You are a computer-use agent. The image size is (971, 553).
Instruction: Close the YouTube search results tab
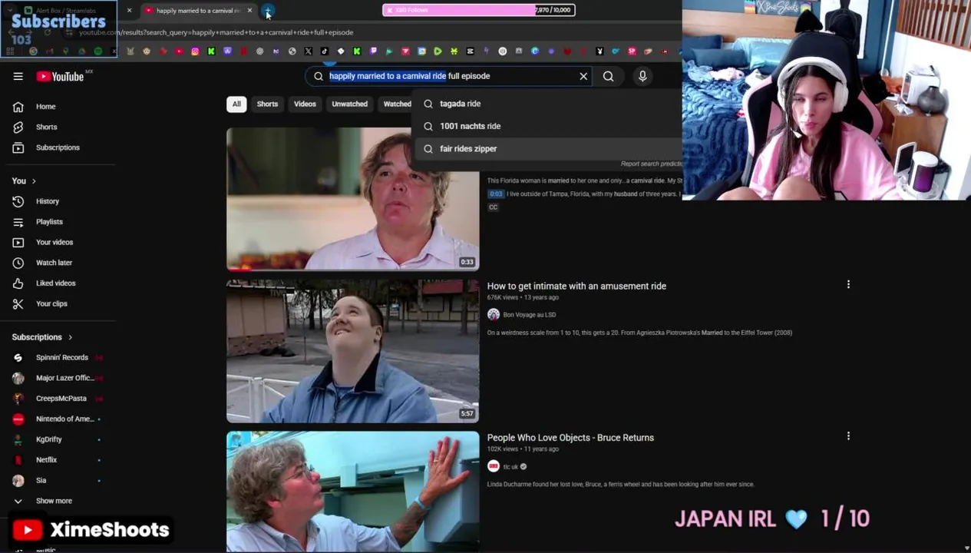(249, 11)
